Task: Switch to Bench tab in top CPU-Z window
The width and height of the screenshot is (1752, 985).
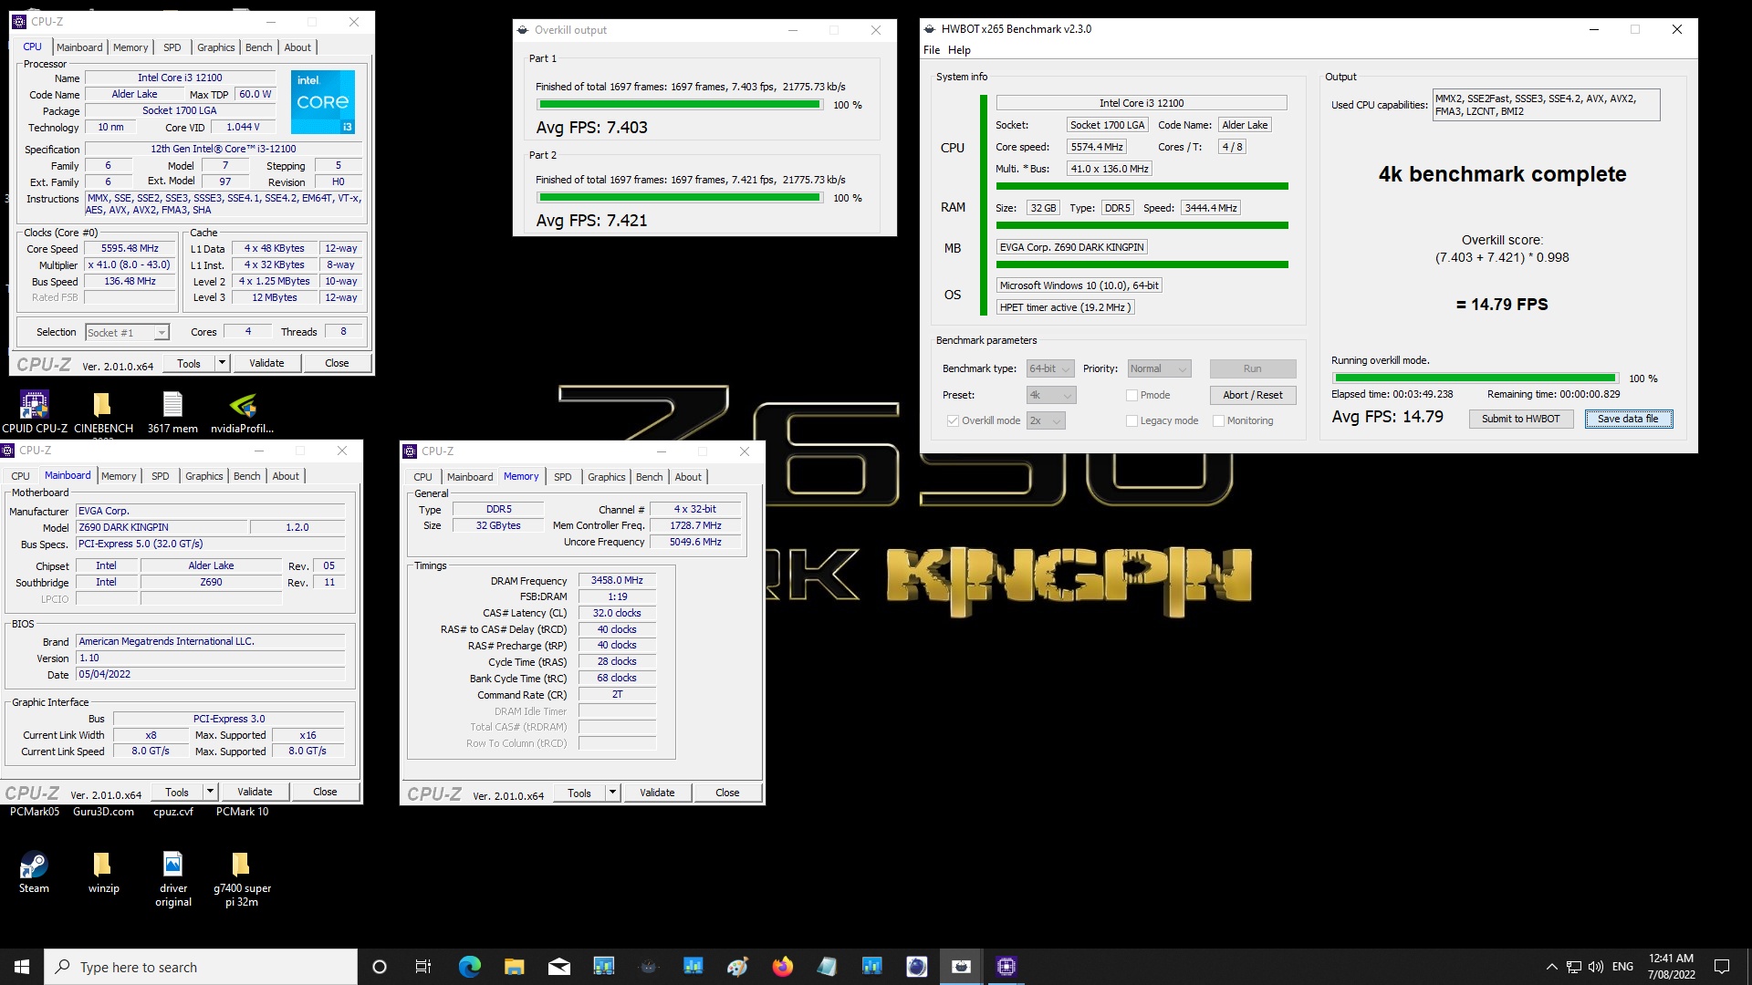Action: pyautogui.click(x=258, y=47)
